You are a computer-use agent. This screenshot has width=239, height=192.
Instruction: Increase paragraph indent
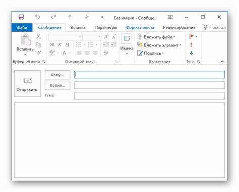(x=114, y=44)
